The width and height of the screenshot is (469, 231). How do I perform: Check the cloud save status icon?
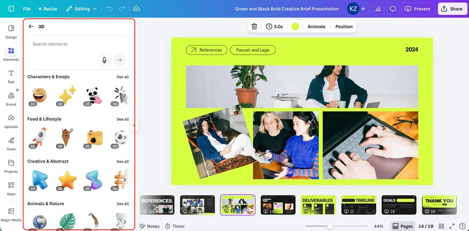[x=136, y=9]
